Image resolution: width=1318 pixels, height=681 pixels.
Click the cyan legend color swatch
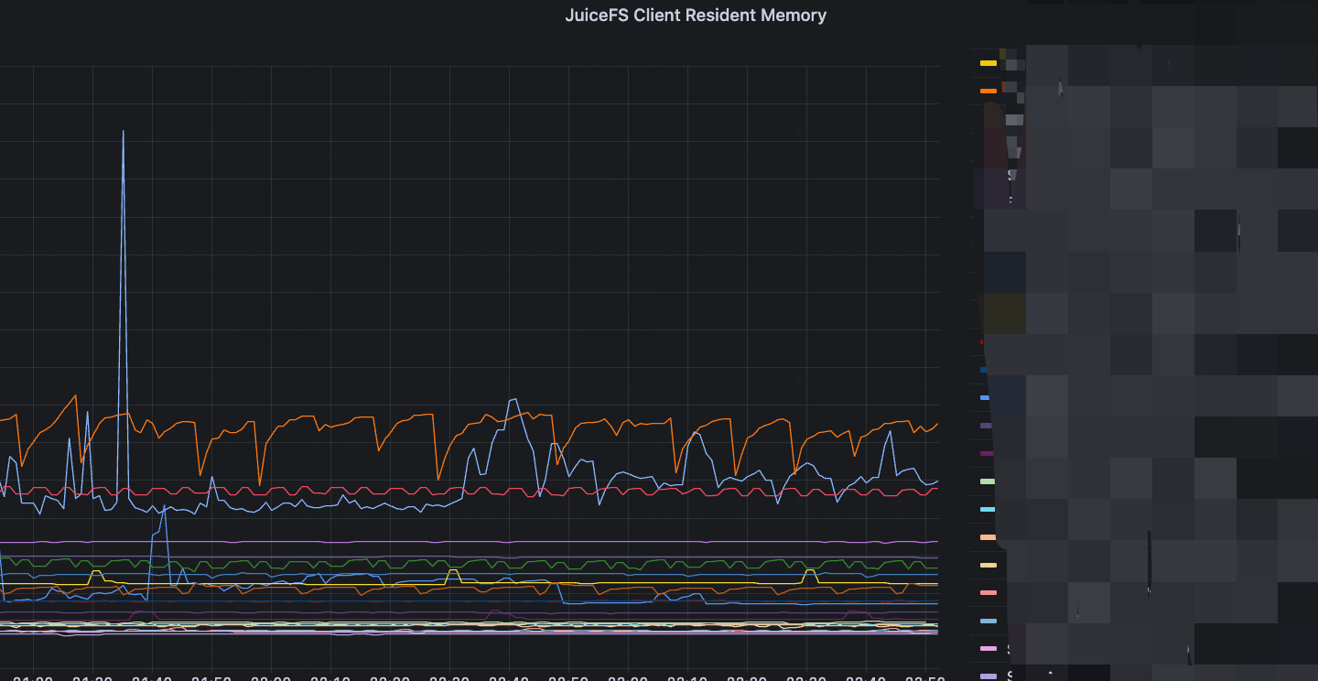(x=988, y=509)
